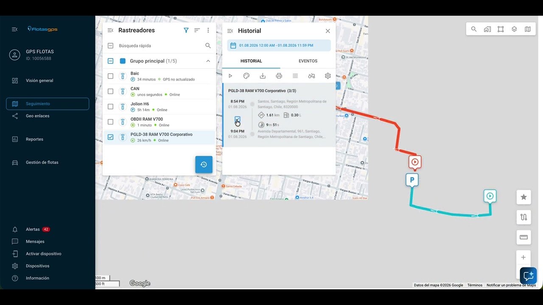
Task: Open the AI chat assistant button
Action: (528, 276)
